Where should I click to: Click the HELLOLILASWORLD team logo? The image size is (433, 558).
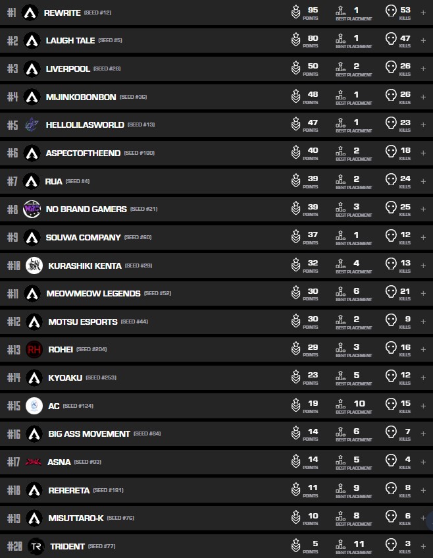(32, 125)
